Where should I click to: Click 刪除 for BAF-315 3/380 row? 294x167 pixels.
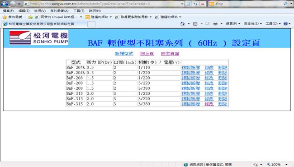223,104
